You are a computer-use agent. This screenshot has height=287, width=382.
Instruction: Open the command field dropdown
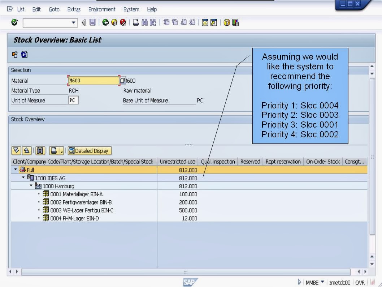point(74,22)
